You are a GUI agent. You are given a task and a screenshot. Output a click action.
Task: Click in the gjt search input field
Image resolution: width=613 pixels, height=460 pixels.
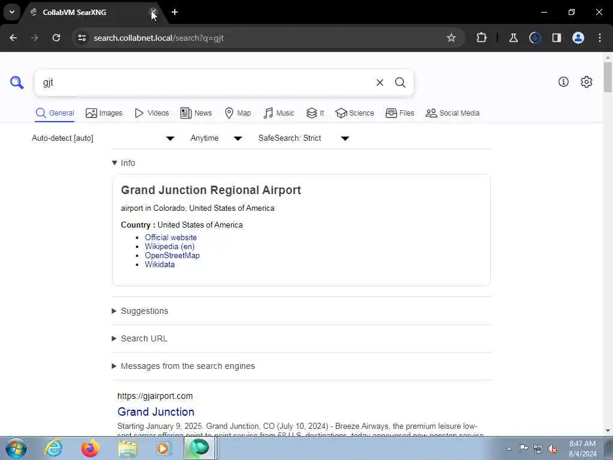205,83
